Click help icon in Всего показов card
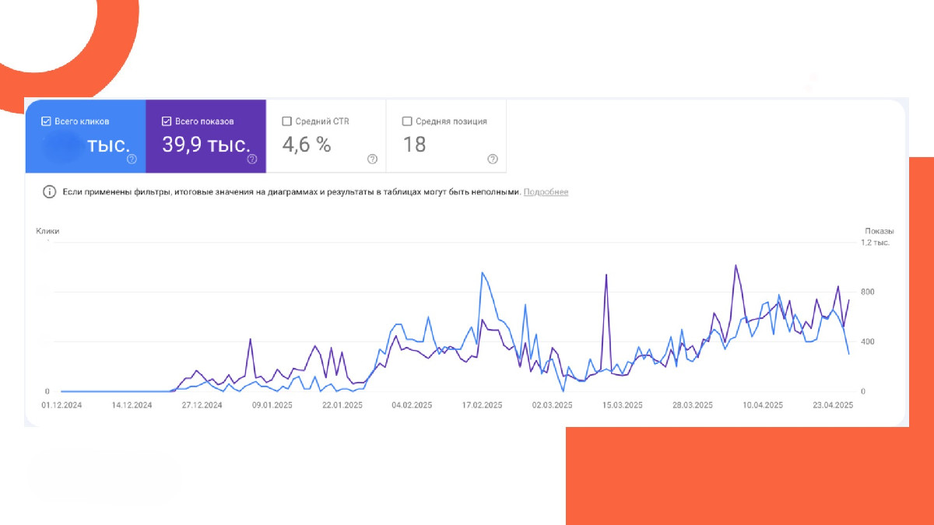 point(252,159)
